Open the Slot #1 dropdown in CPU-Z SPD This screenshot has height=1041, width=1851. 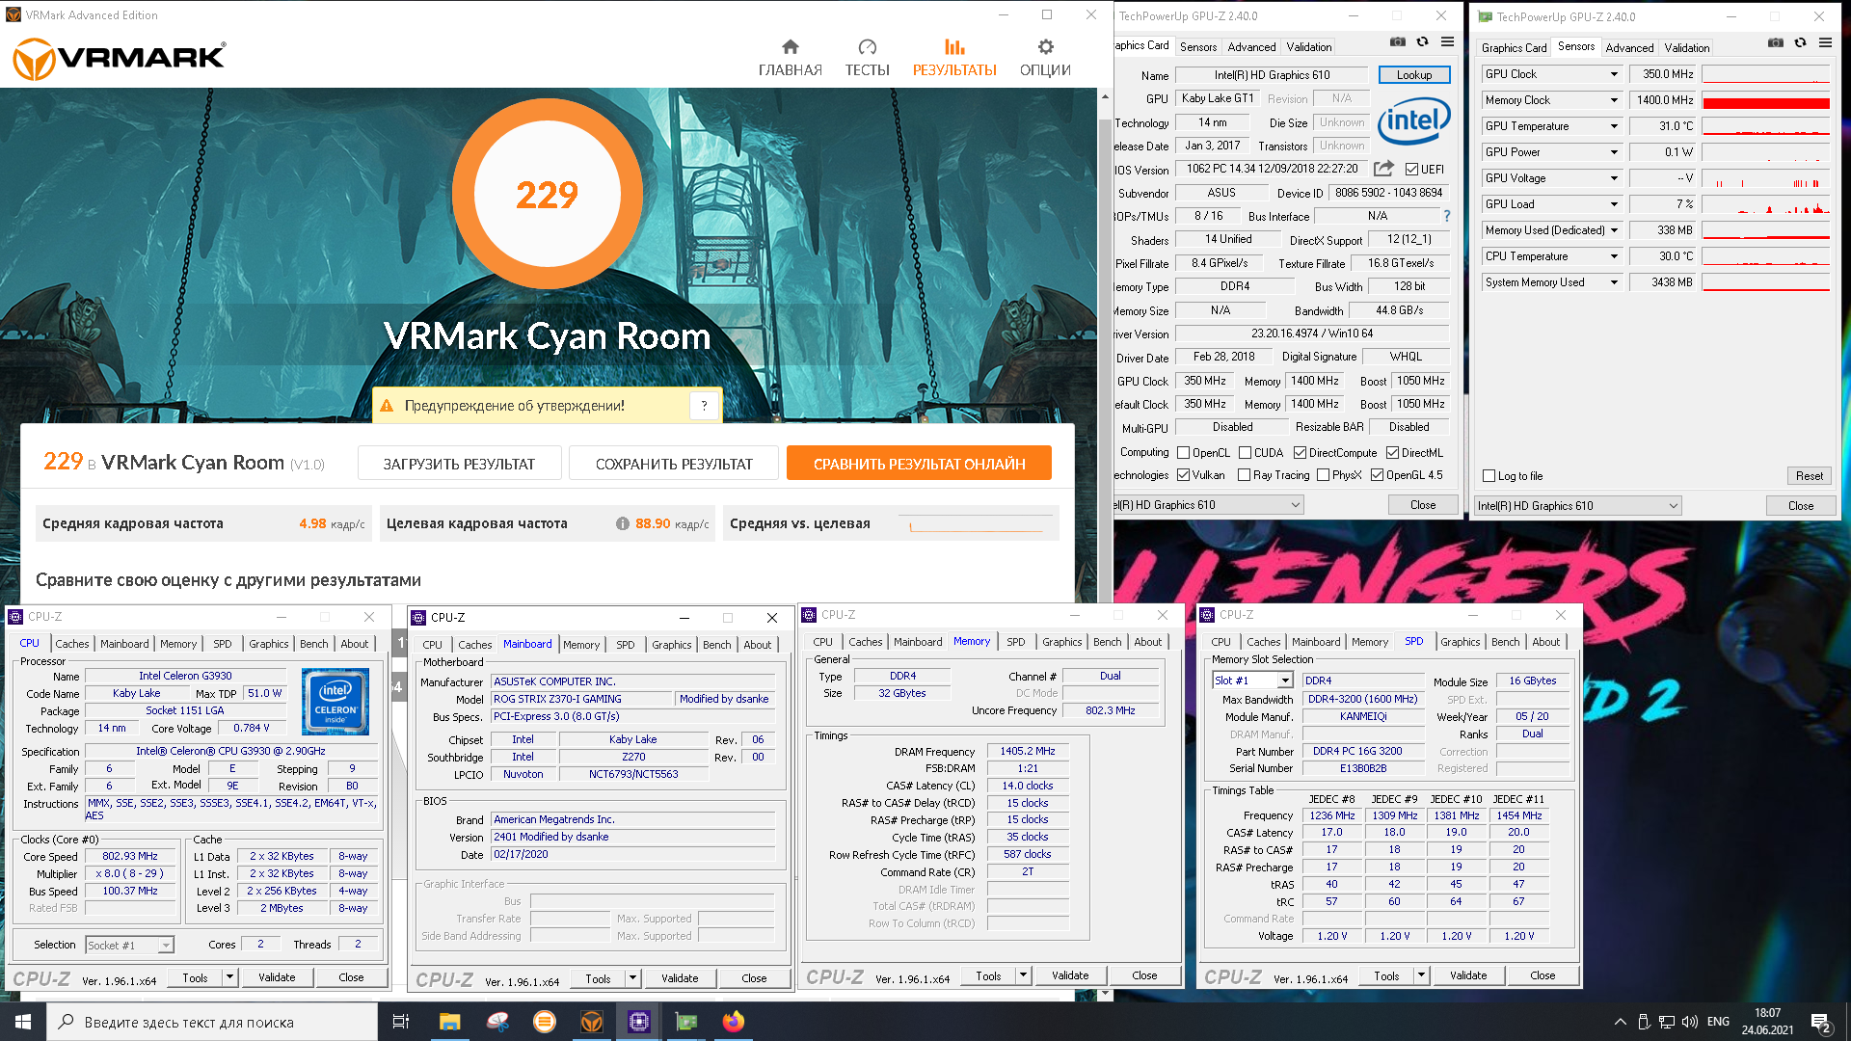tap(1252, 681)
